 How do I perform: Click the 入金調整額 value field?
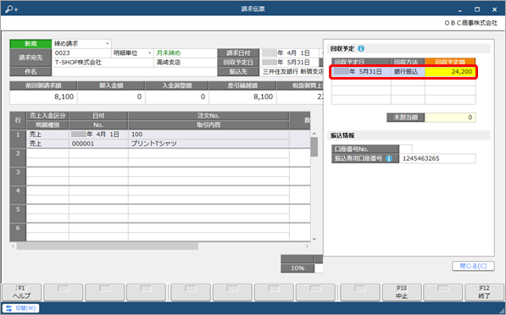pos(177,97)
